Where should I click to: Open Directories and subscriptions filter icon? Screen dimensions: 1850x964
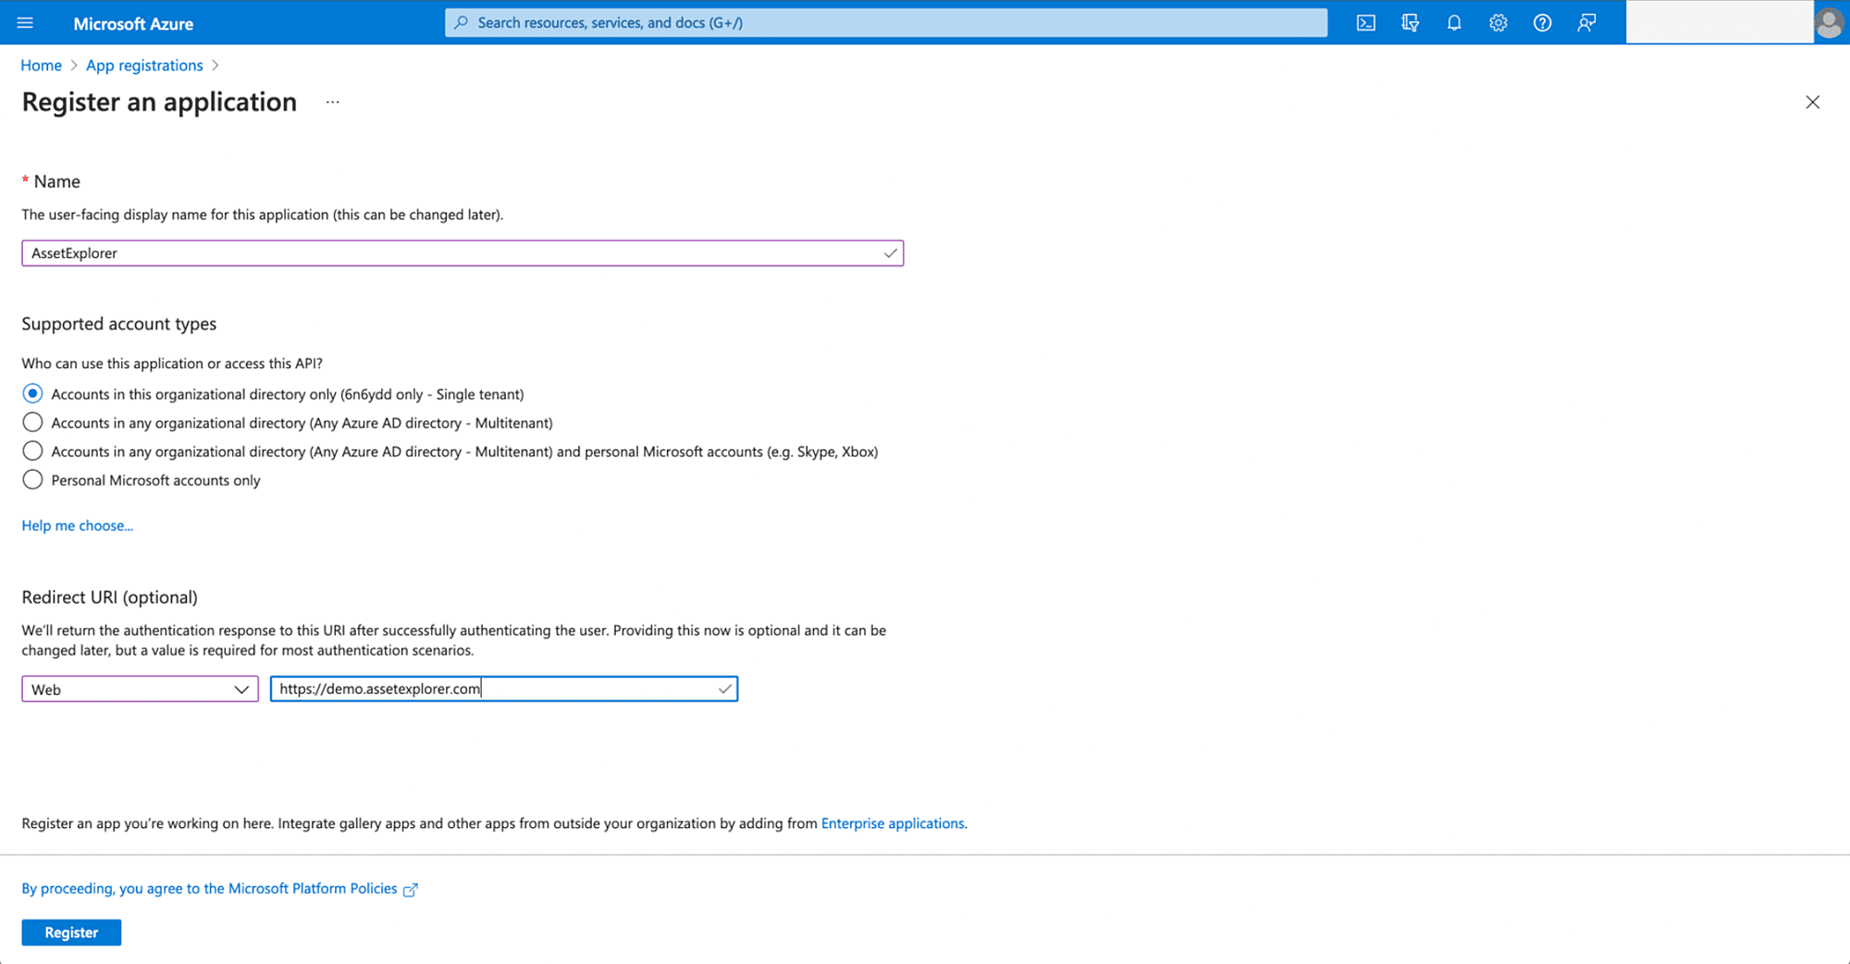tap(1410, 23)
